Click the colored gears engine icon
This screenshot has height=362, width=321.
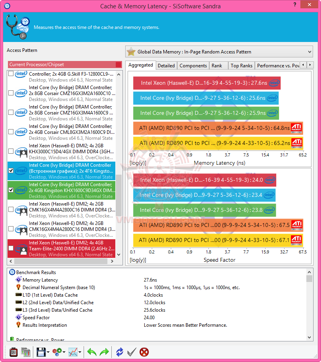click(57, 352)
